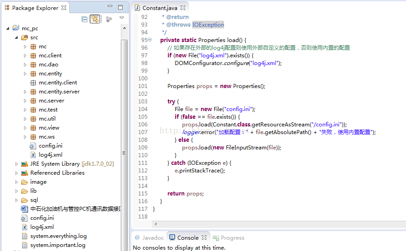Select project-root config.ini file icon

tap(24, 218)
